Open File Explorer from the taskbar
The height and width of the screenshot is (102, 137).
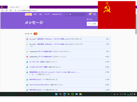point(80,94)
